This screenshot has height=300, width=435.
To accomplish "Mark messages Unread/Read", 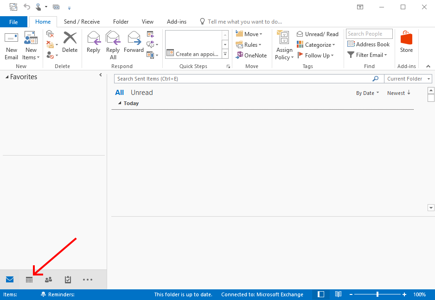I will [317, 33].
